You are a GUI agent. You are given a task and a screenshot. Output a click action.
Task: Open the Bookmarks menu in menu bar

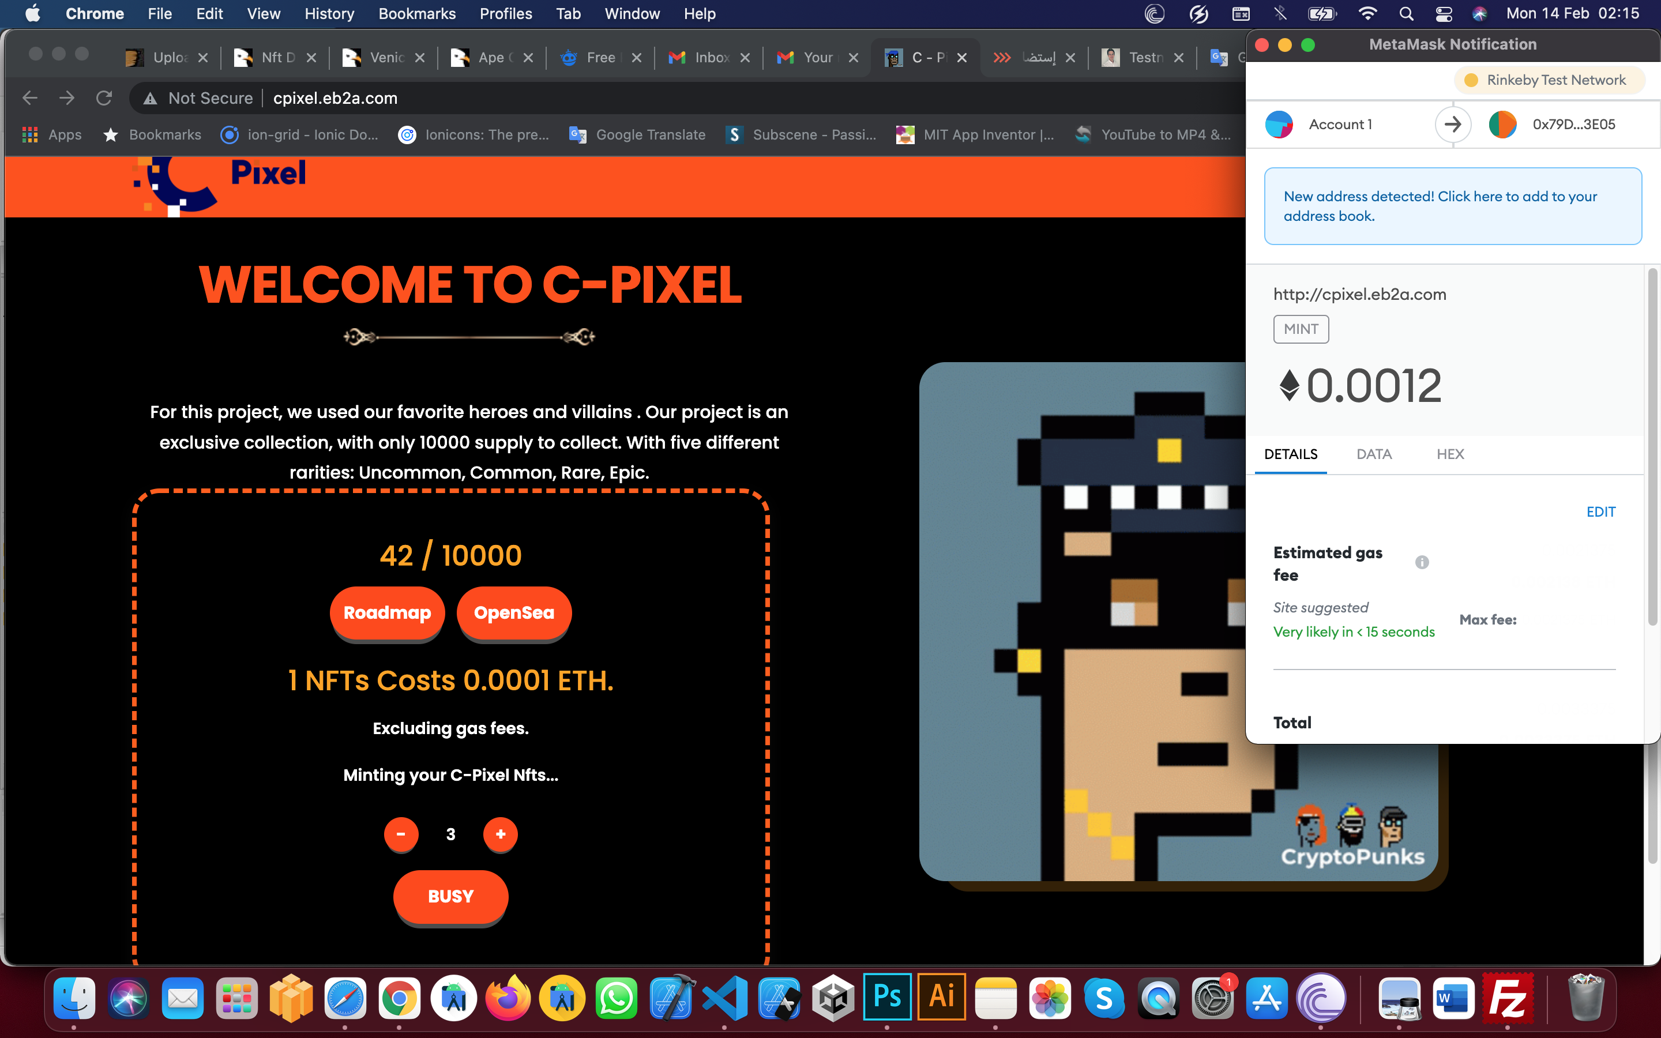(416, 14)
